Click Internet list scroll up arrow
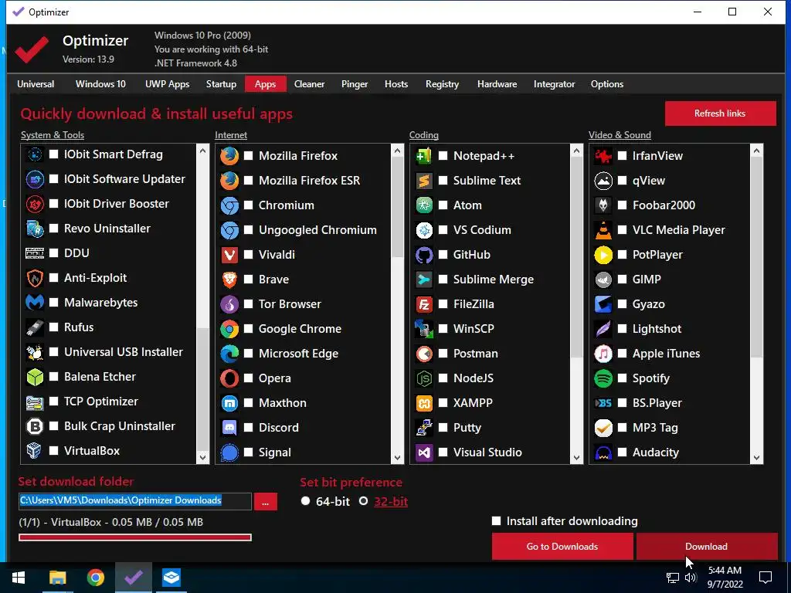The width and height of the screenshot is (791, 593). (x=397, y=151)
